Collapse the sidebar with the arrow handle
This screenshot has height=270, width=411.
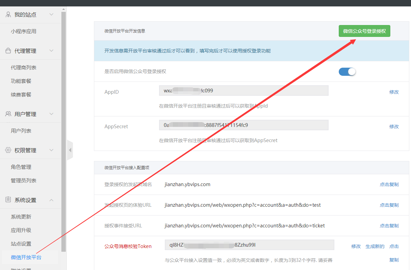pyautogui.click(x=70, y=150)
